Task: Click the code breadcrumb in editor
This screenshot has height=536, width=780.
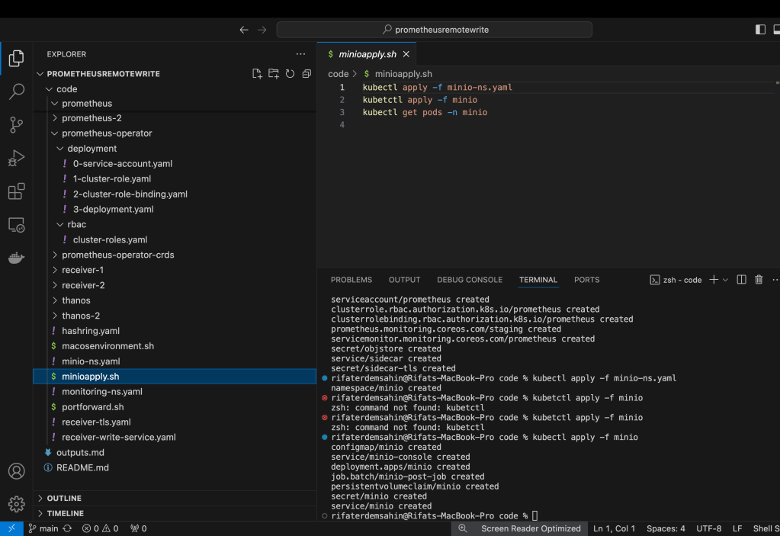Action: 339,74
